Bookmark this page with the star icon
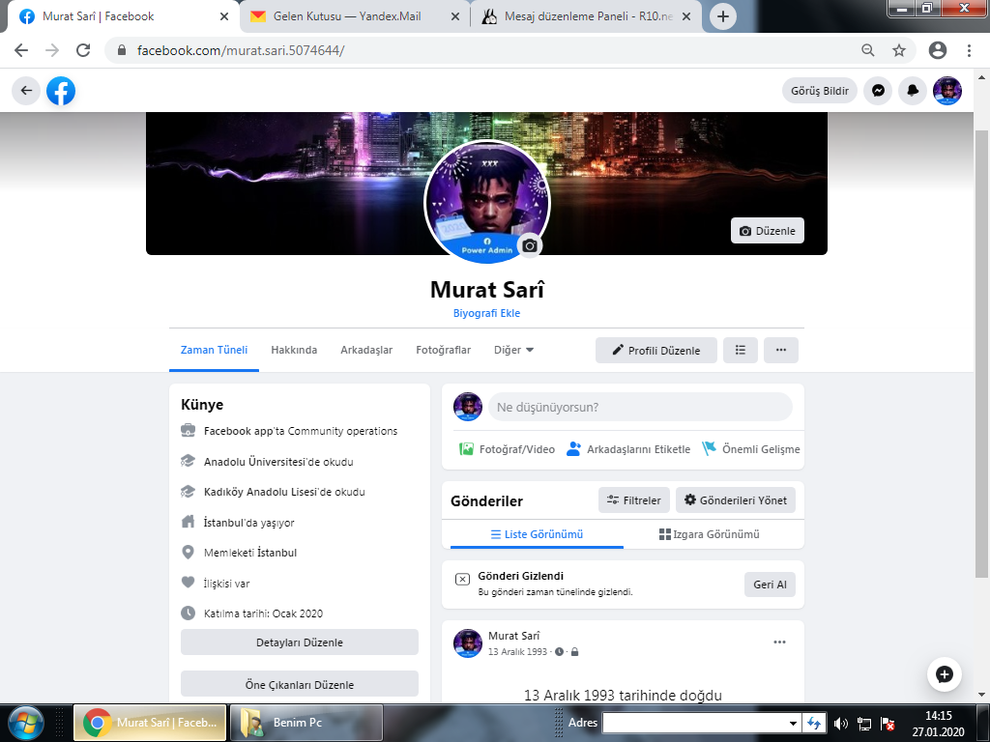990x742 pixels. click(899, 50)
